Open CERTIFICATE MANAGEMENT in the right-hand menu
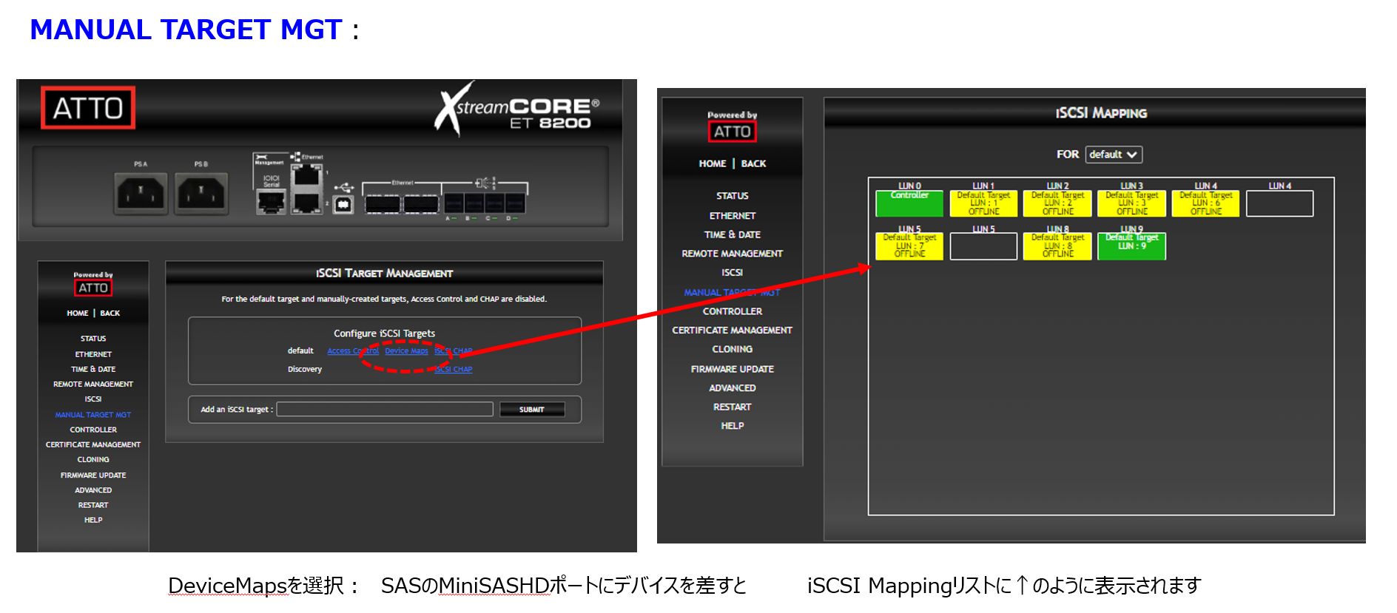The height and width of the screenshot is (613, 1397). [732, 331]
